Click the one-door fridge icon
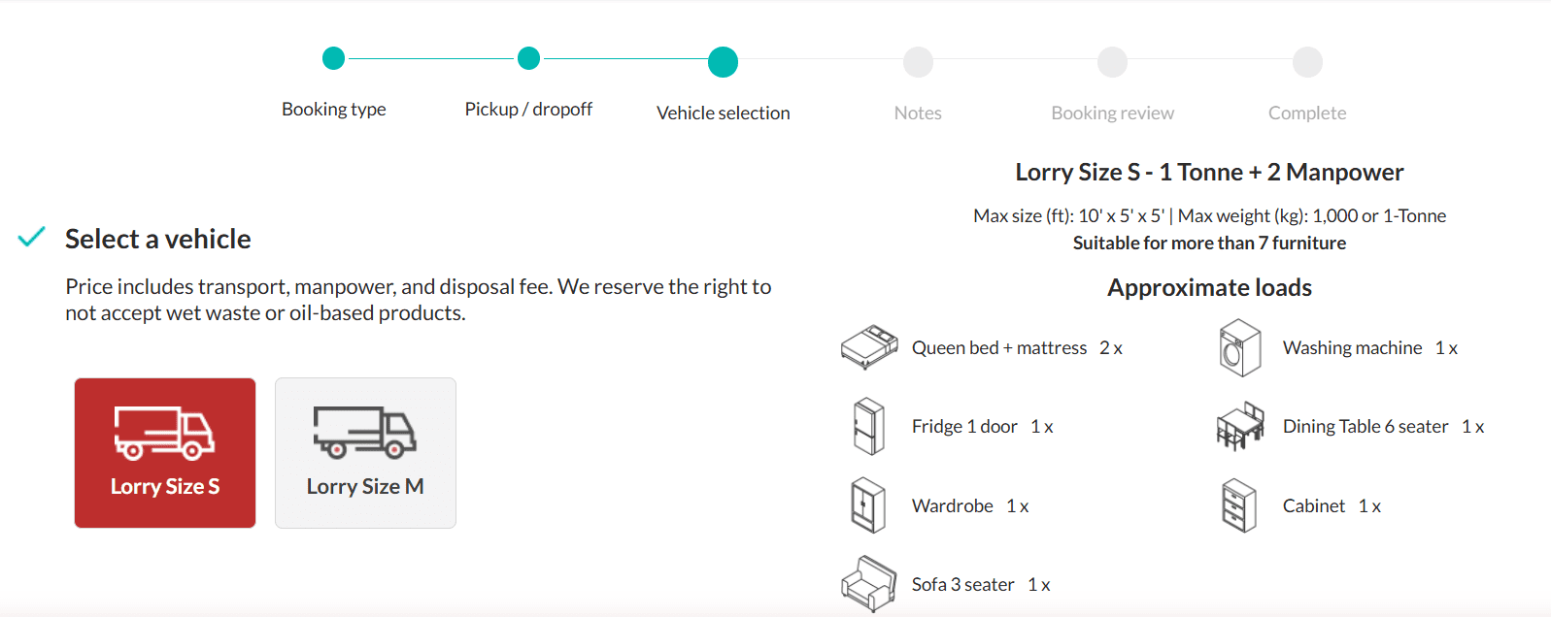1551x617 pixels. pos(869,427)
